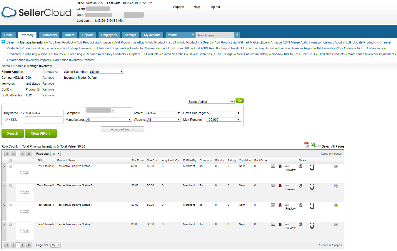Switch to the Reports tab
This screenshot has height=251, width=397.
click(x=88, y=35)
